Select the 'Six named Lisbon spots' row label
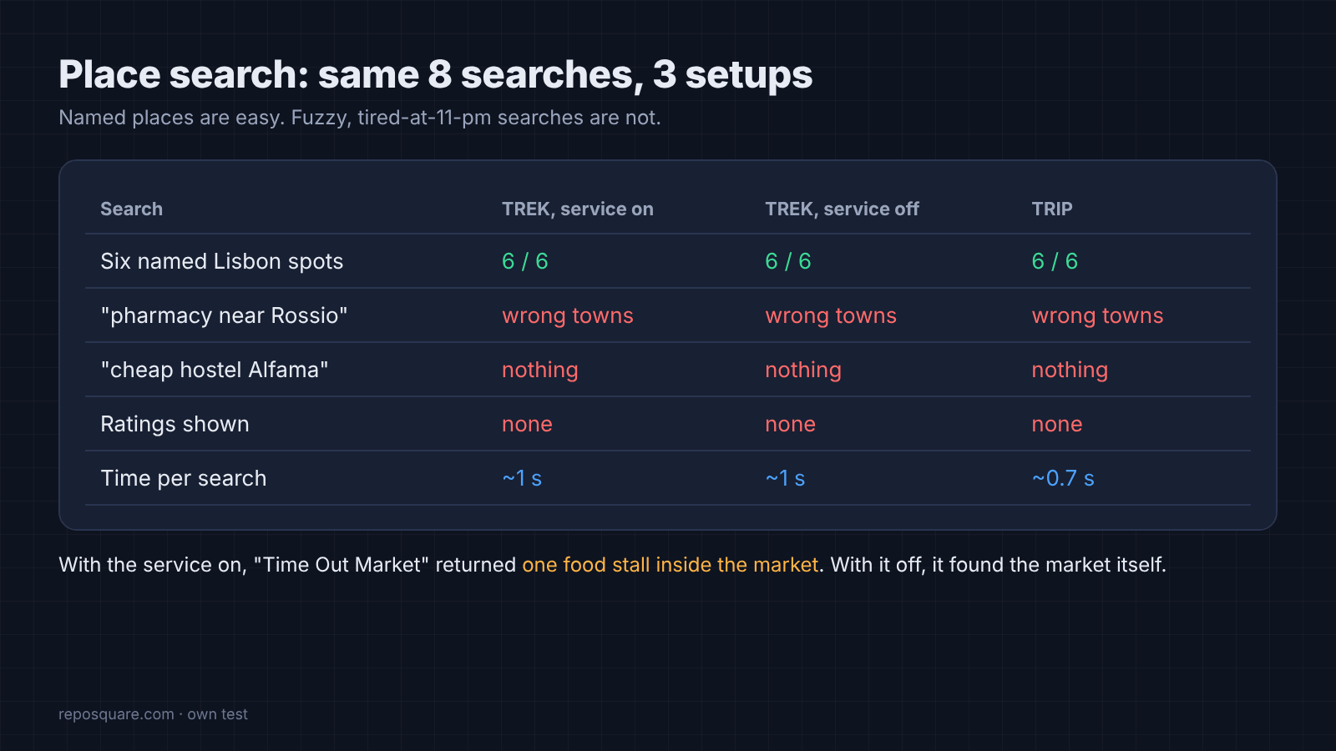 pos(222,261)
